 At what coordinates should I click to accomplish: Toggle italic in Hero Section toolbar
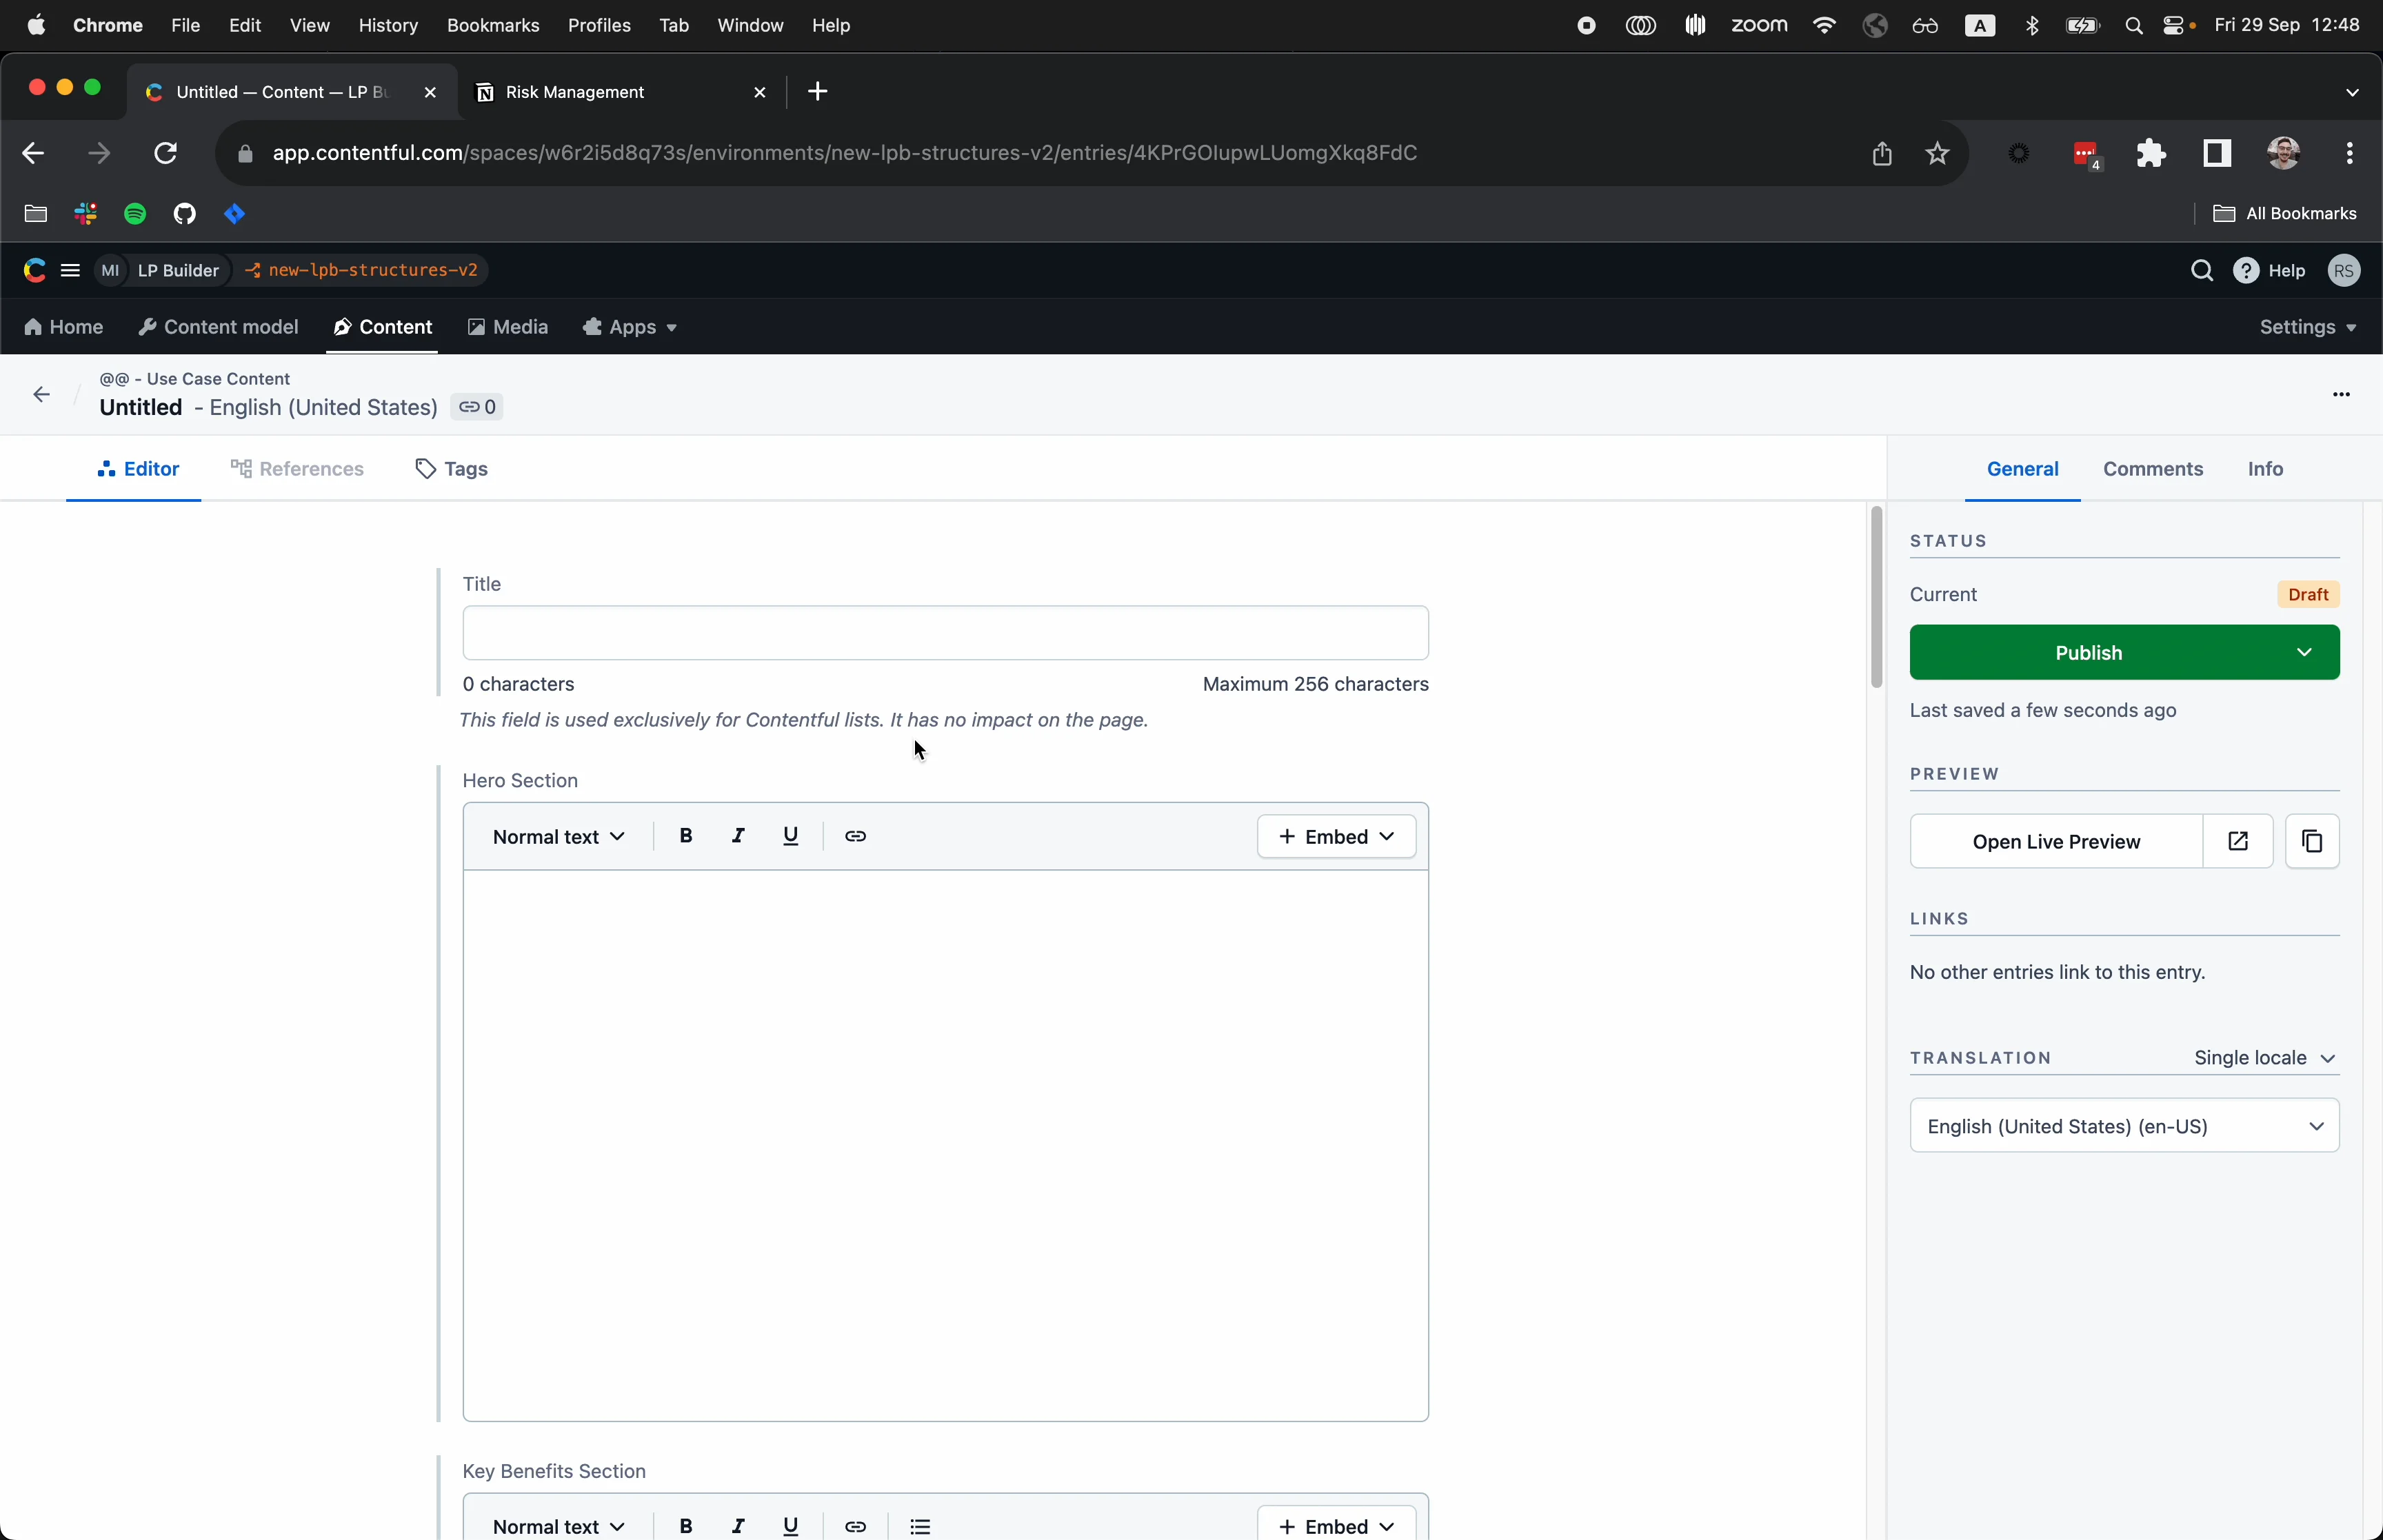(x=738, y=836)
